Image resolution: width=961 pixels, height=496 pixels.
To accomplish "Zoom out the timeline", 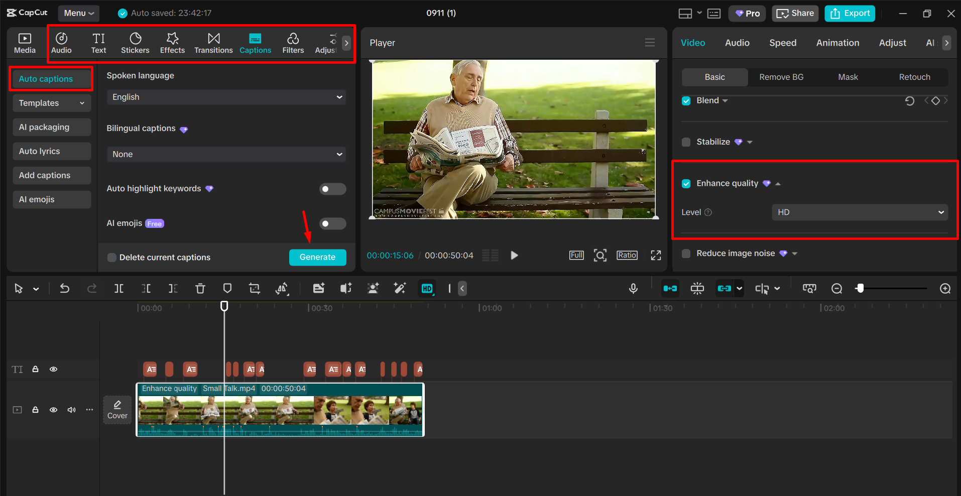I will (836, 289).
